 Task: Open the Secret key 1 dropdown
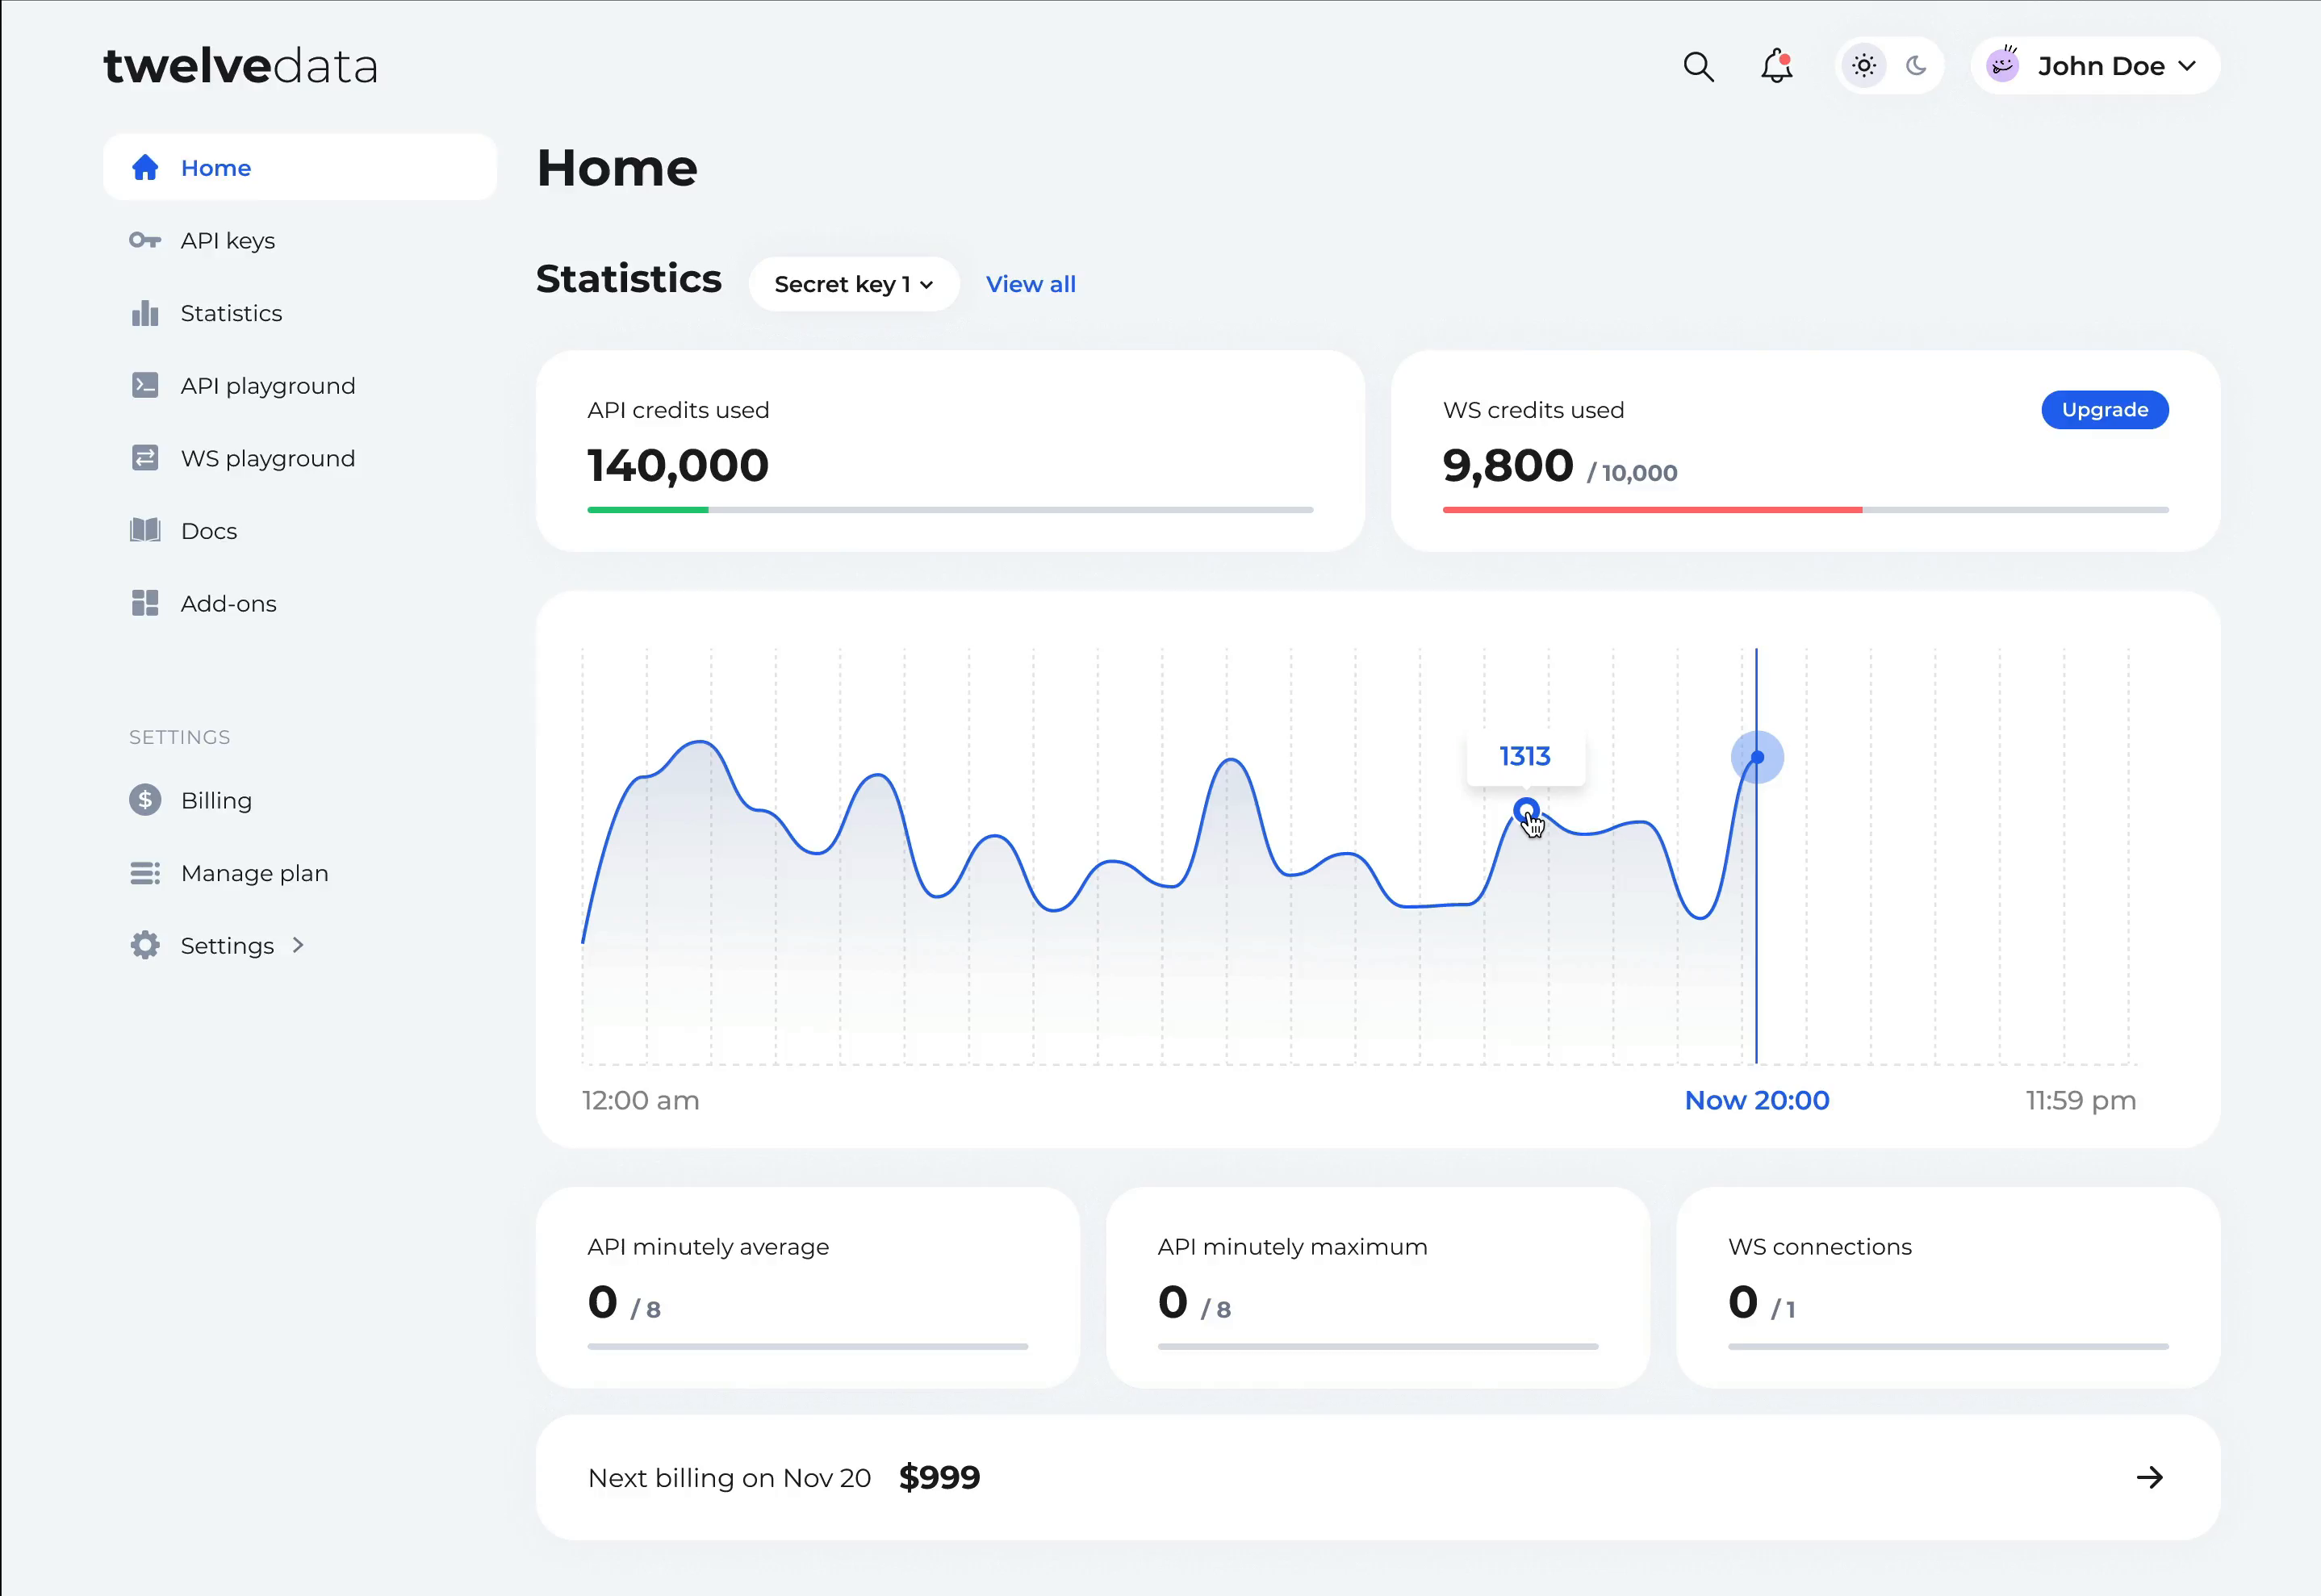point(853,284)
